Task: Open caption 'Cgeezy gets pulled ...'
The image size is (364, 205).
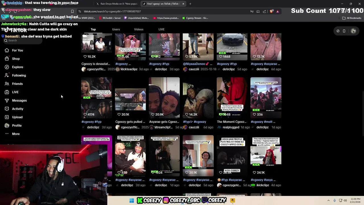Action: tap(130, 122)
